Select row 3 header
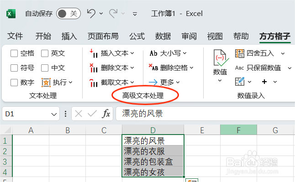295x182 pixels. point(5,161)
